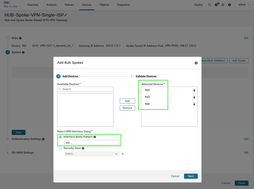
Task: Expand the Security Zone Select dropdown
Action: (x=92, y=154)
